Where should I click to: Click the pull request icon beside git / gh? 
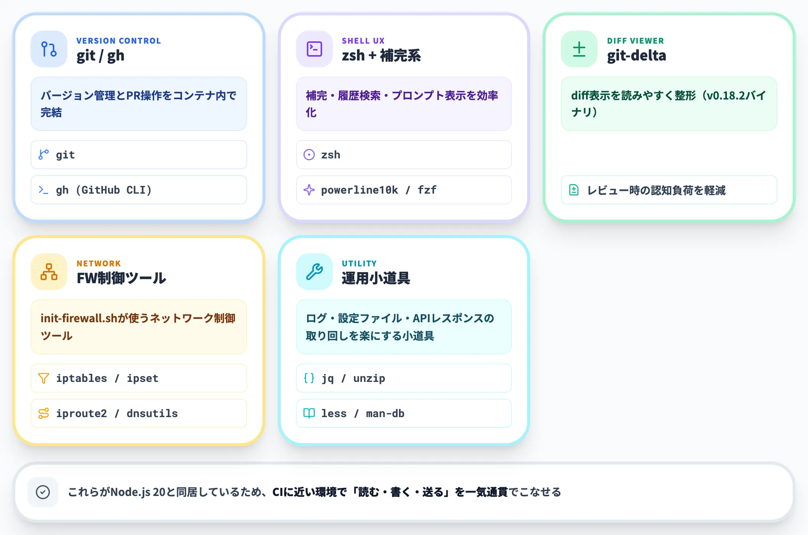[49, 49]
